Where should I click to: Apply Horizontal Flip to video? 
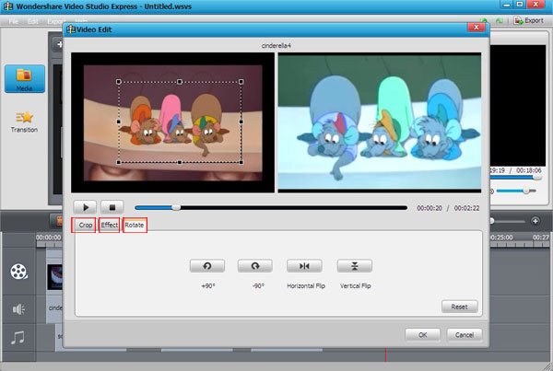tap(304, 266)
